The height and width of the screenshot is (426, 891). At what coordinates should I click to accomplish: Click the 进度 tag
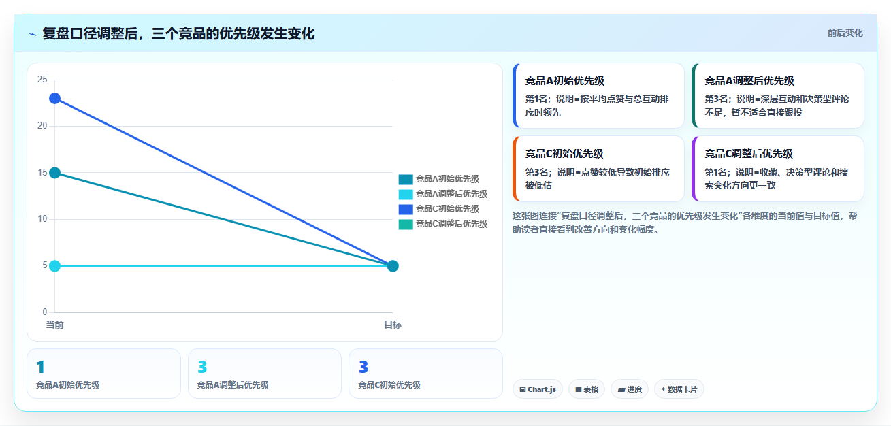630,389
